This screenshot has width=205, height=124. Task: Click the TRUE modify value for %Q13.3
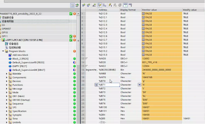coord(186,55)
